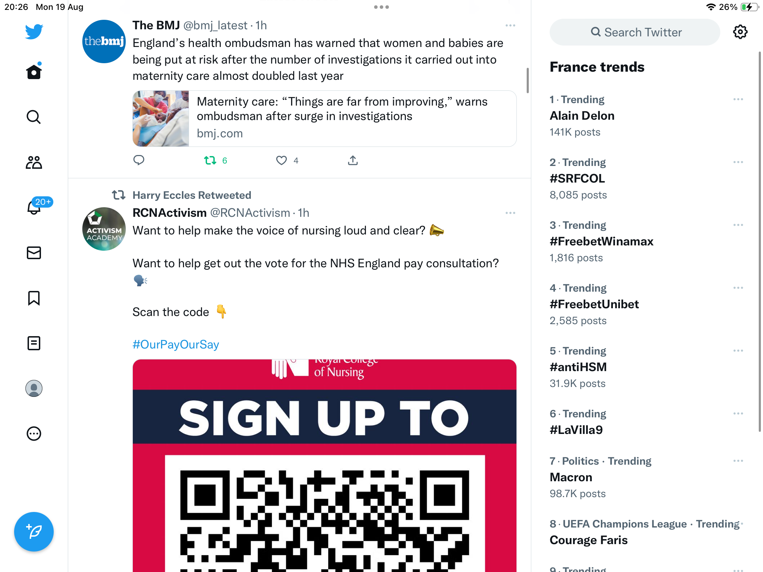Image resolution: width=763 pixels, height=572 pixels.
Task: Open the Home feed icon
Action: tap(34, 71)
